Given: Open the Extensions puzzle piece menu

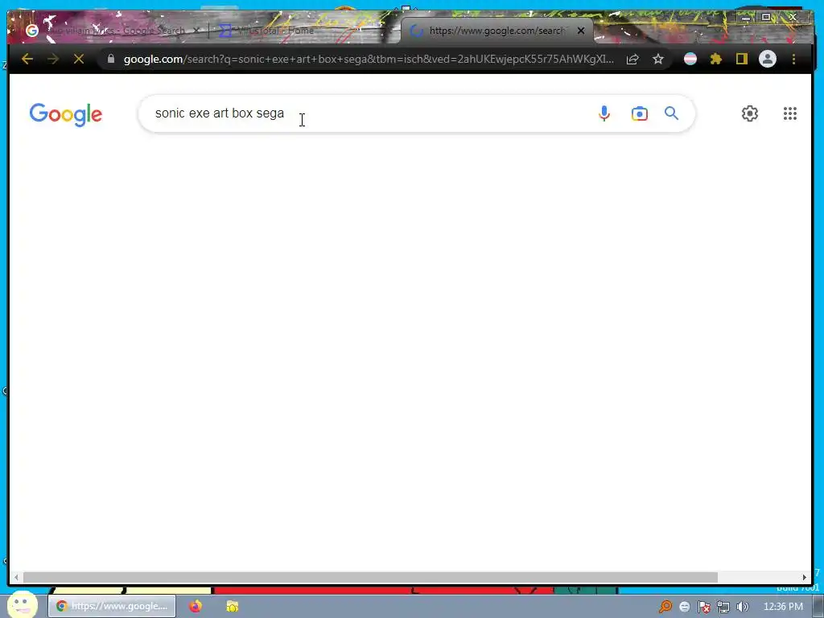Looking at the screenshot, I should pyautogui.click(x=715, y=59).
